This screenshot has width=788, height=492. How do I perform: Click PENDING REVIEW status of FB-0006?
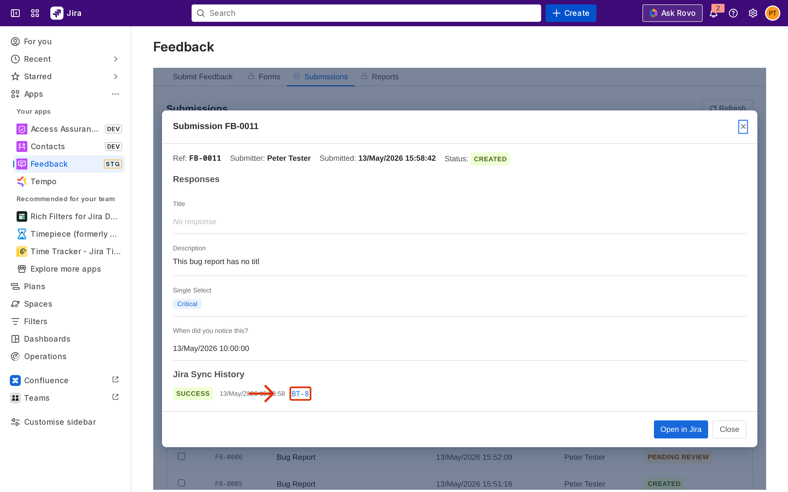tap(678, 457)
